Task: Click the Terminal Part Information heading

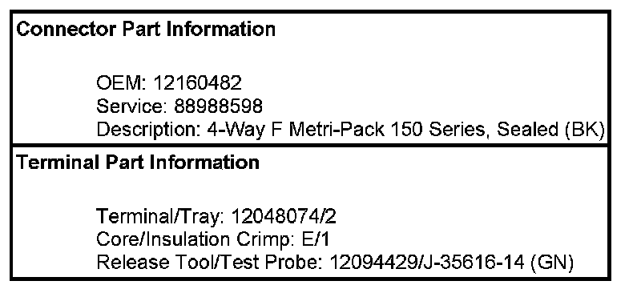Action: [138, 163]
